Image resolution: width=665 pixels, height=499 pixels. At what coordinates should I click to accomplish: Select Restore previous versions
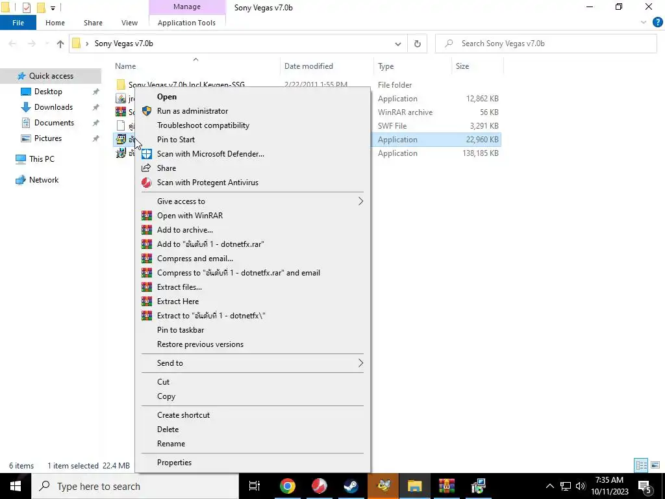coord(200,344)
